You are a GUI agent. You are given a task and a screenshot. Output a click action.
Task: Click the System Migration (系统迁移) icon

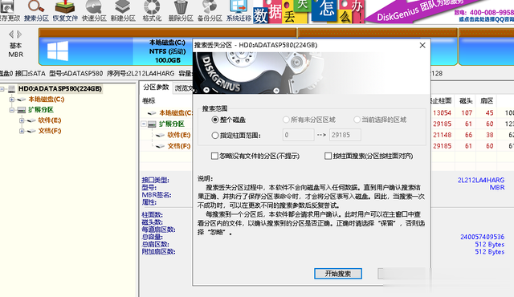[x=239, y=6]
